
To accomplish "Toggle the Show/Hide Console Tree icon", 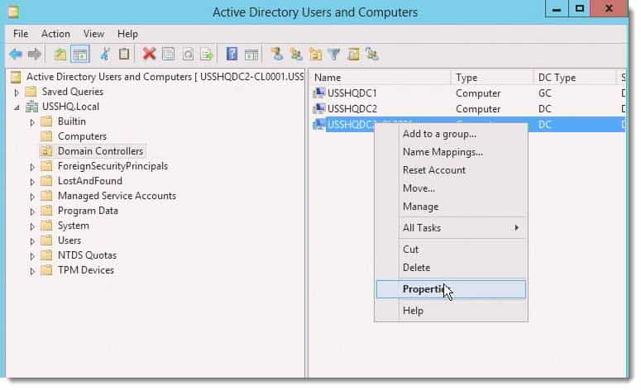I will [80, 55].
